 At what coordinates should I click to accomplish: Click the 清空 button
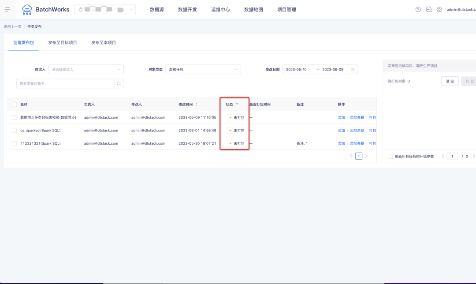pos(450,81)
